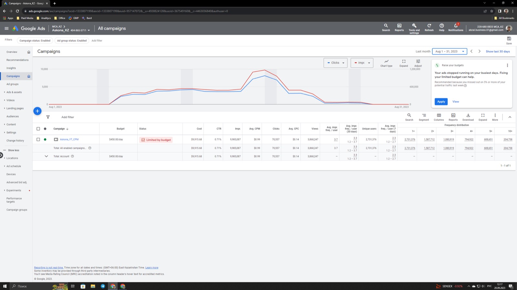Click the Apply button in budget recommendation
This screenshot has width=517, height=290.
click(441, 102)
